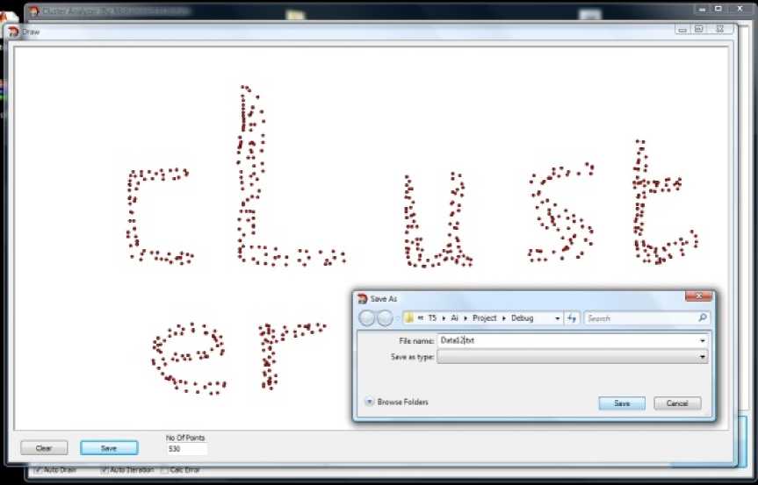The image size is (758, 485).
Task: Select the Ai breadcrumb in path
Action: pyautogui.click(x=454, y=318)
